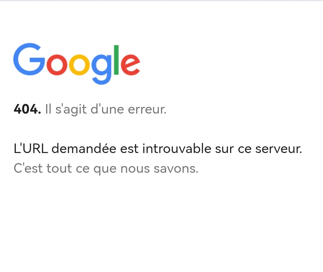The height and width of the screenshot is (272, 323).
Task: Click the yellow o in Google logo
Action: 80,64
